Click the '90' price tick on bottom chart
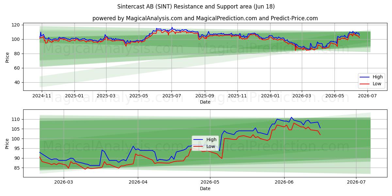392x196 pixels. pos(18,158)
